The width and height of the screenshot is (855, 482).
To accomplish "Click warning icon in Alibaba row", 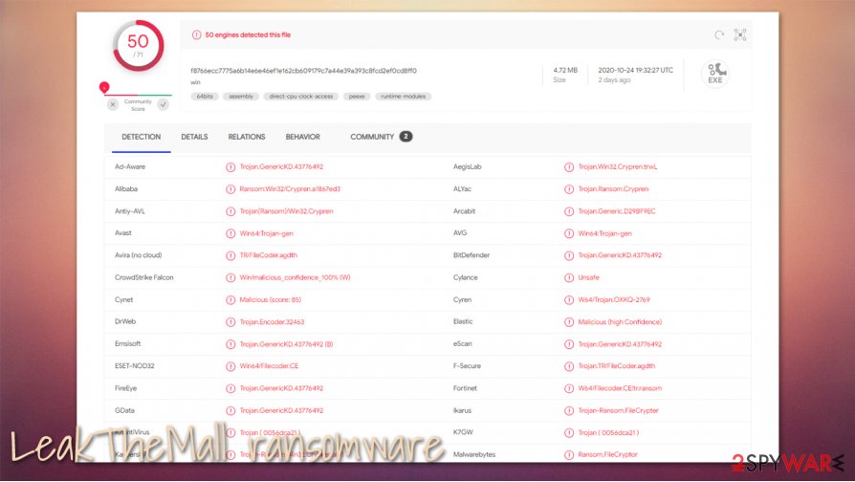I will coord(230,189).
